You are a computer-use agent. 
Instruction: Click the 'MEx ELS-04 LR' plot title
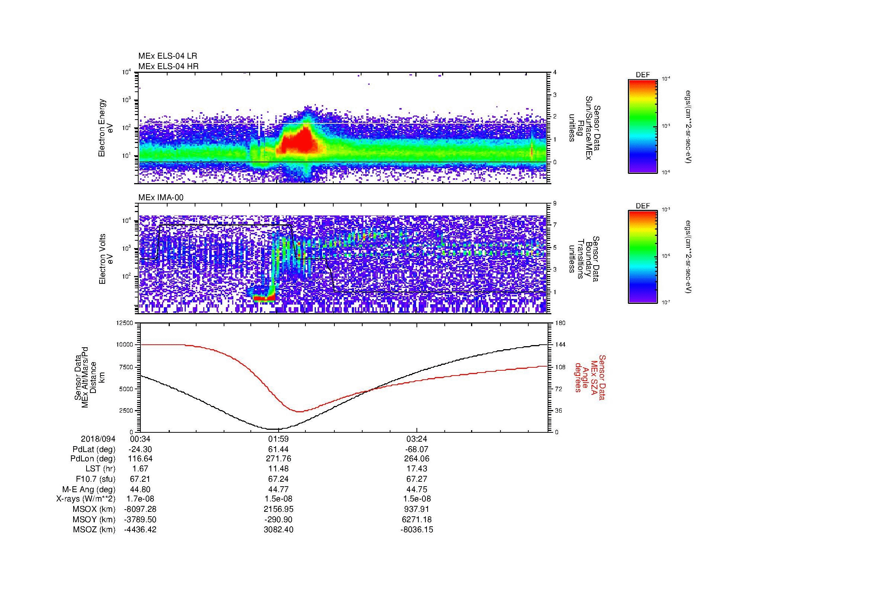point(168,56)
